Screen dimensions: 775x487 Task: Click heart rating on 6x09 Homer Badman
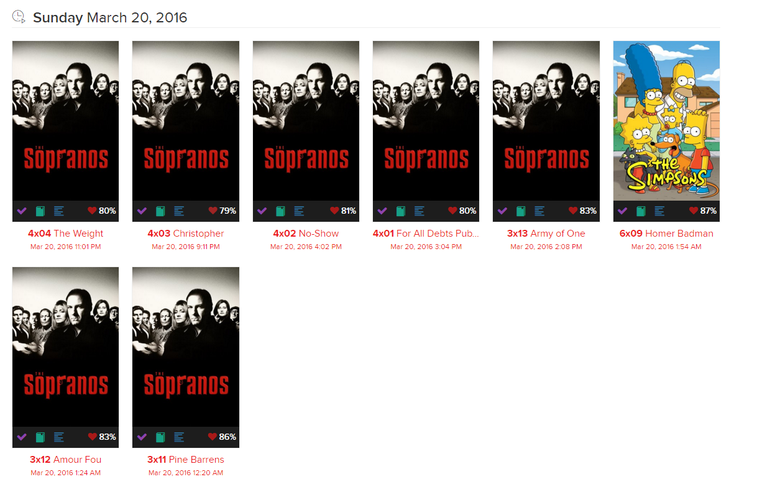coord(703,211)
